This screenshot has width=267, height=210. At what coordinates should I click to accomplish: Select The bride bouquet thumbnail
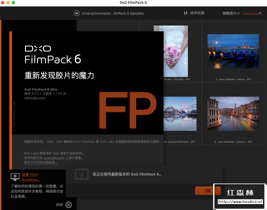coord(176,51)
